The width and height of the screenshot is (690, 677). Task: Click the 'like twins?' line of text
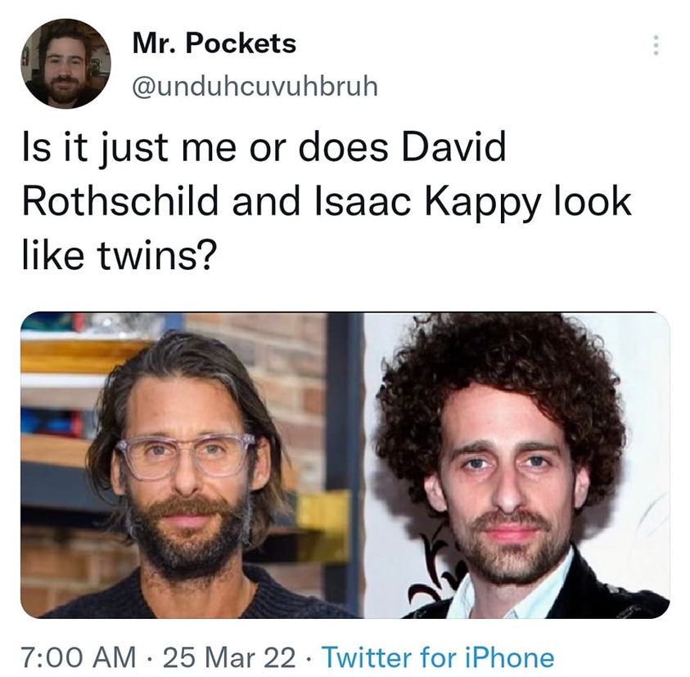[120, 255]
